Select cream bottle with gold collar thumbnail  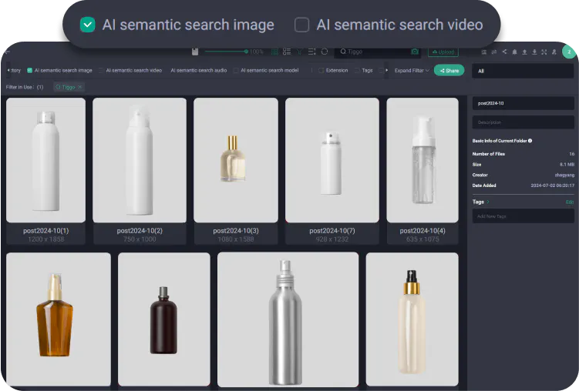click(412, 319)
